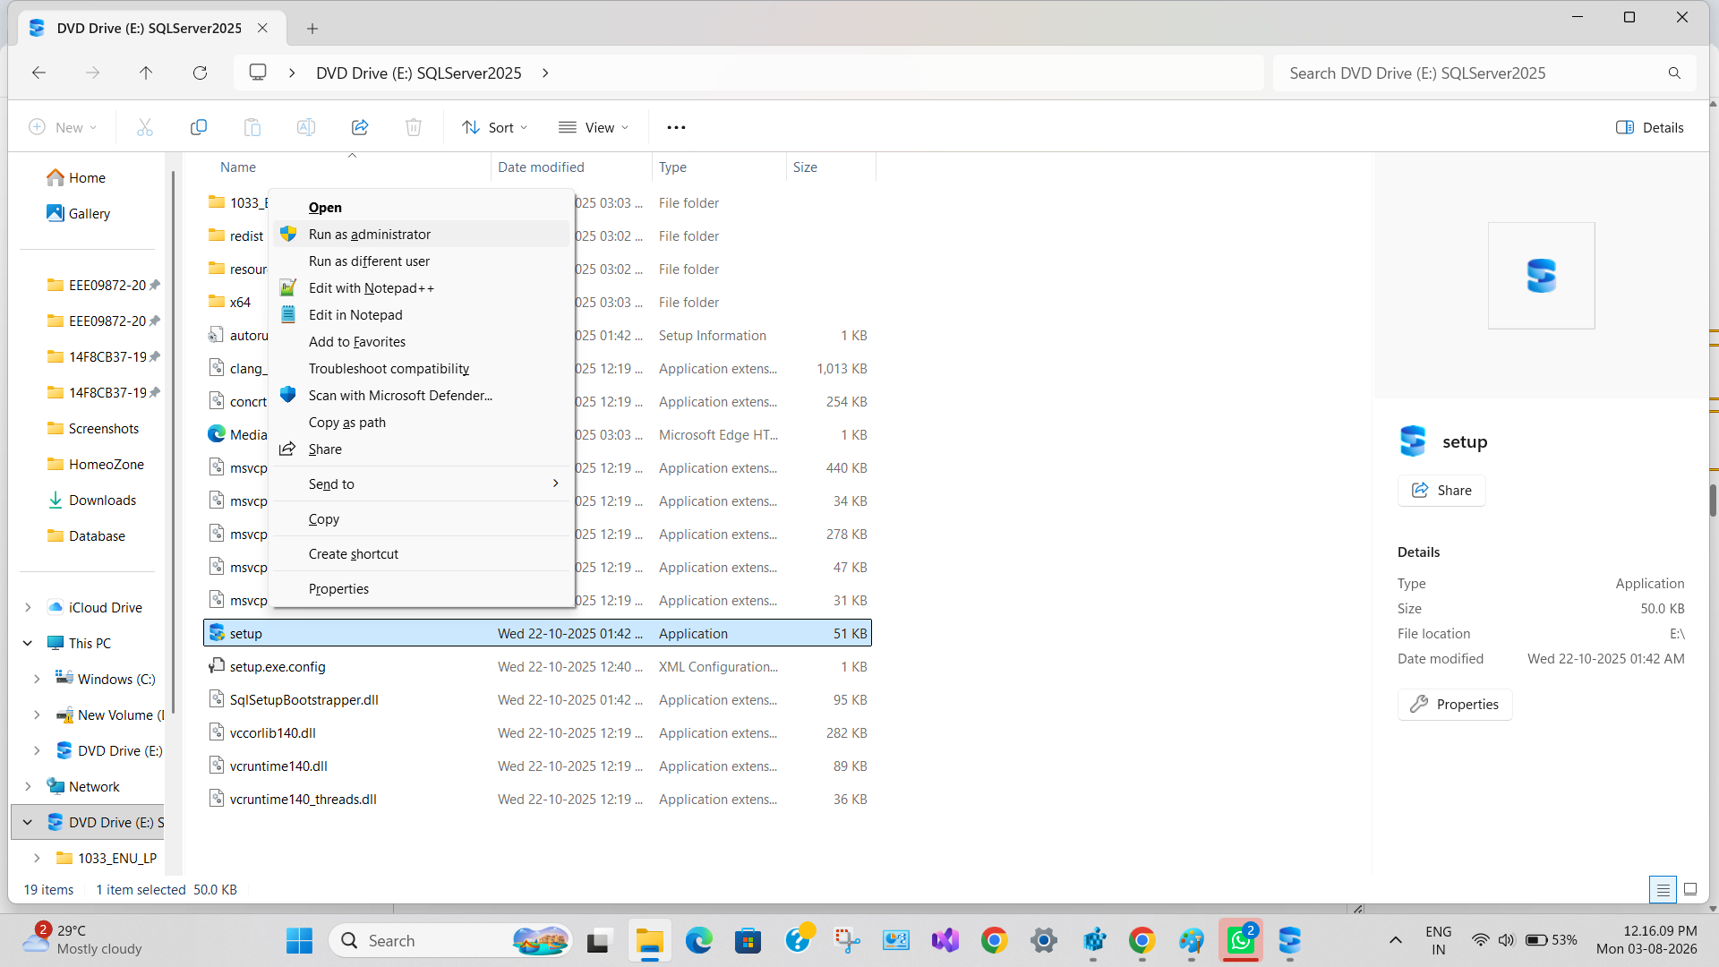This screenshot has width=1719, height=967.
Task: Open the weather widget on taskbar
Action: (x=82, y=940)
